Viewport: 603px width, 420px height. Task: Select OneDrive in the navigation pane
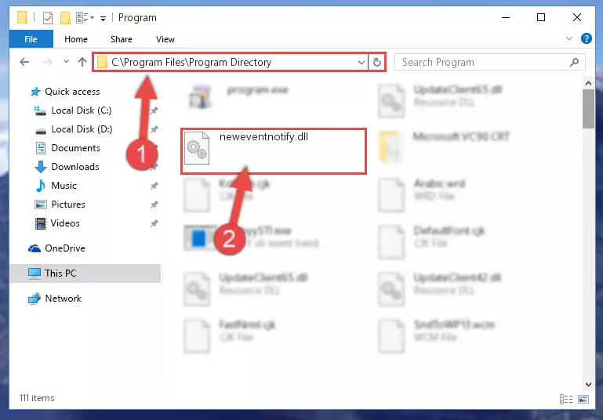(64, 248)
